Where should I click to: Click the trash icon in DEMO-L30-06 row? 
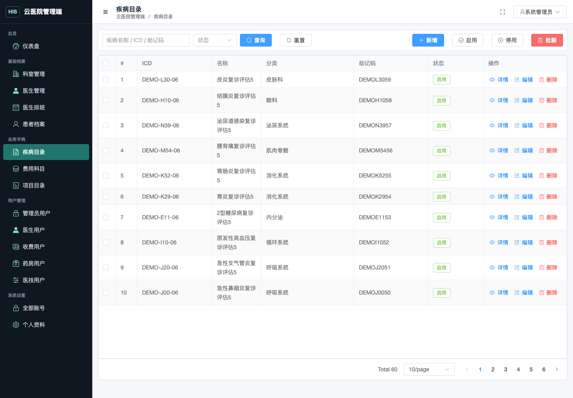542,80
